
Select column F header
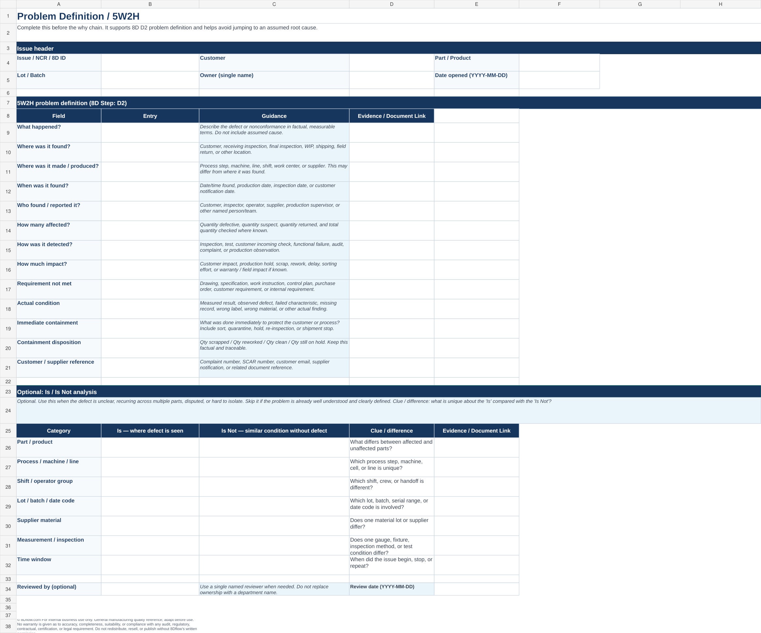(x=559, y=4)
